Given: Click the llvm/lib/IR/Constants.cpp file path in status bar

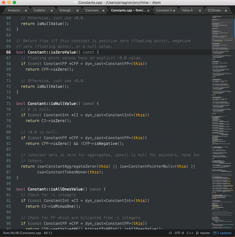Looking at the screenshot, I should pyautogui.click(x=22, y=233).
